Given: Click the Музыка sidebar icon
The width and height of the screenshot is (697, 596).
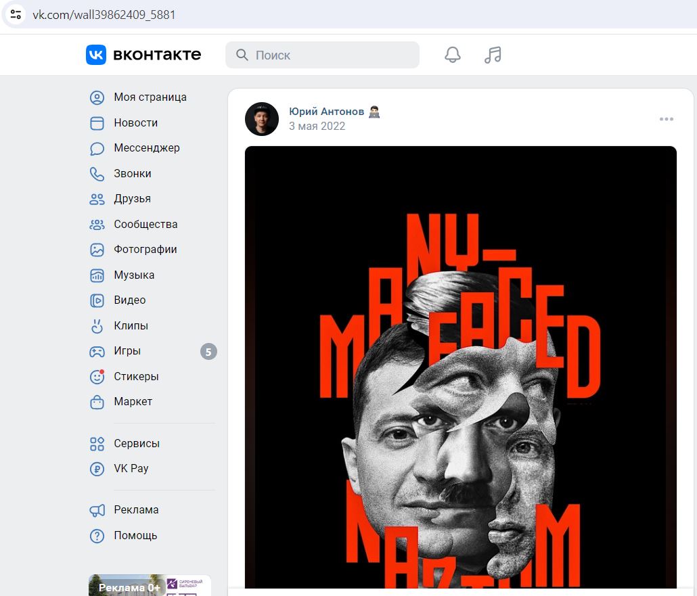Looking at the screenshot, I should (97, 275).
